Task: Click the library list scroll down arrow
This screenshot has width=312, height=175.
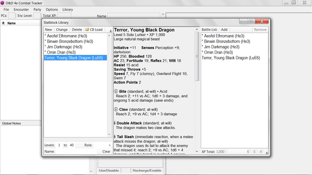Action: point(109,135)
